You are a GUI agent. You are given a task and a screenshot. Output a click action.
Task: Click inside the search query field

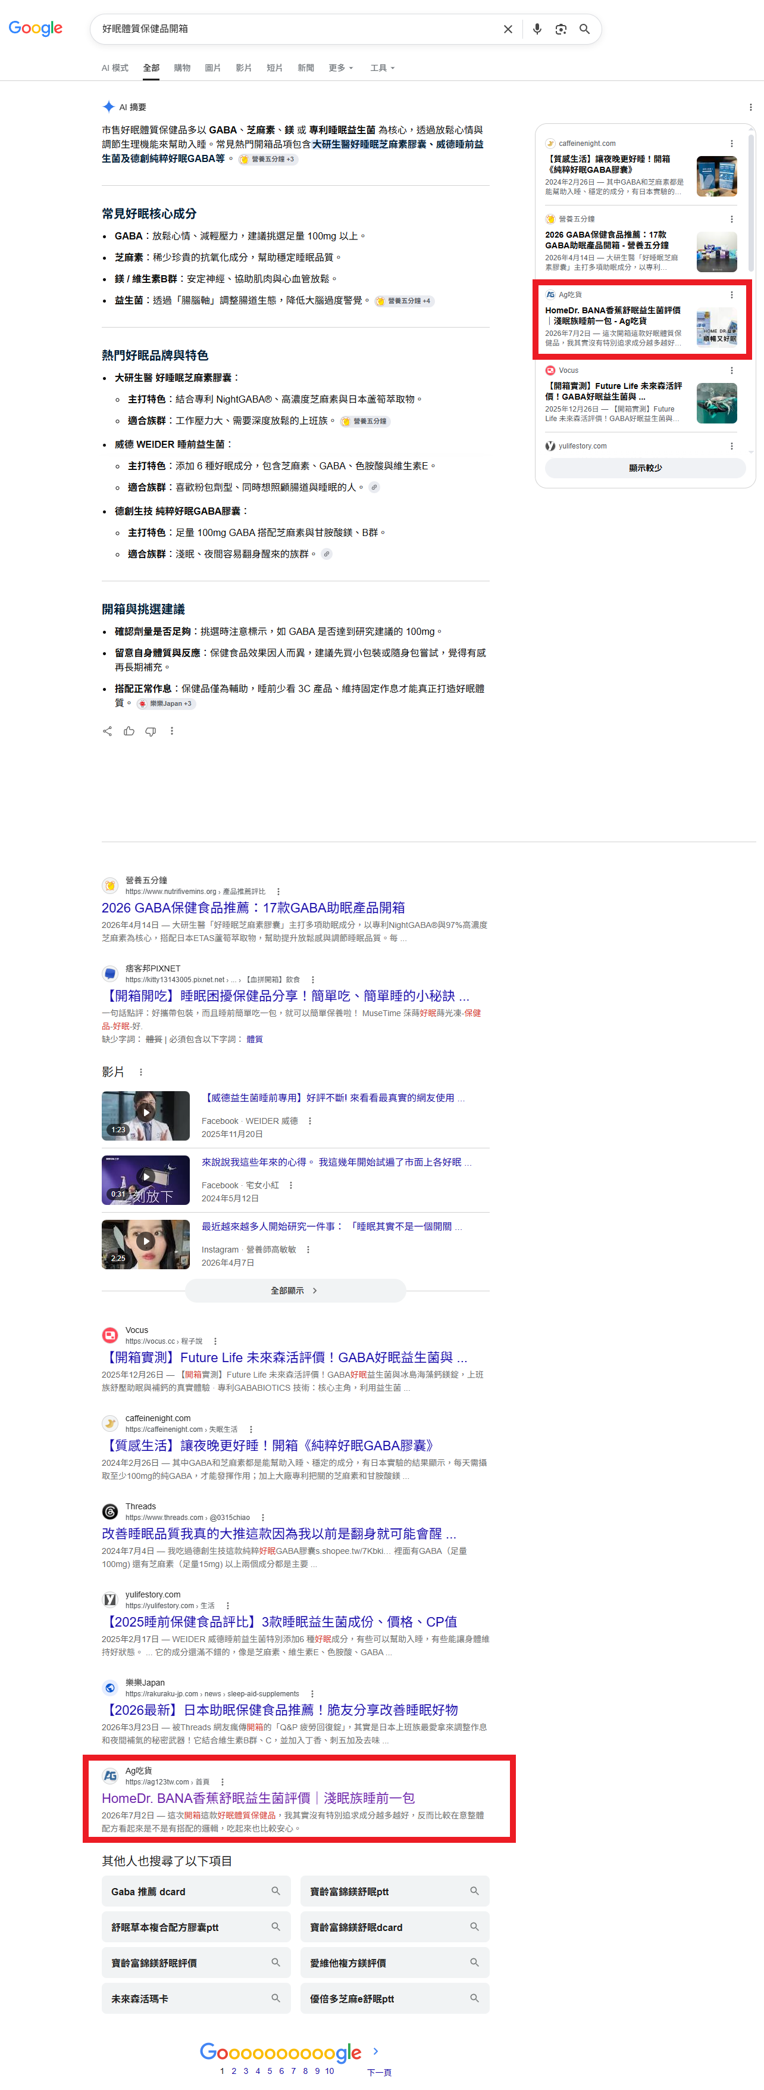click(x=296, y=29)
